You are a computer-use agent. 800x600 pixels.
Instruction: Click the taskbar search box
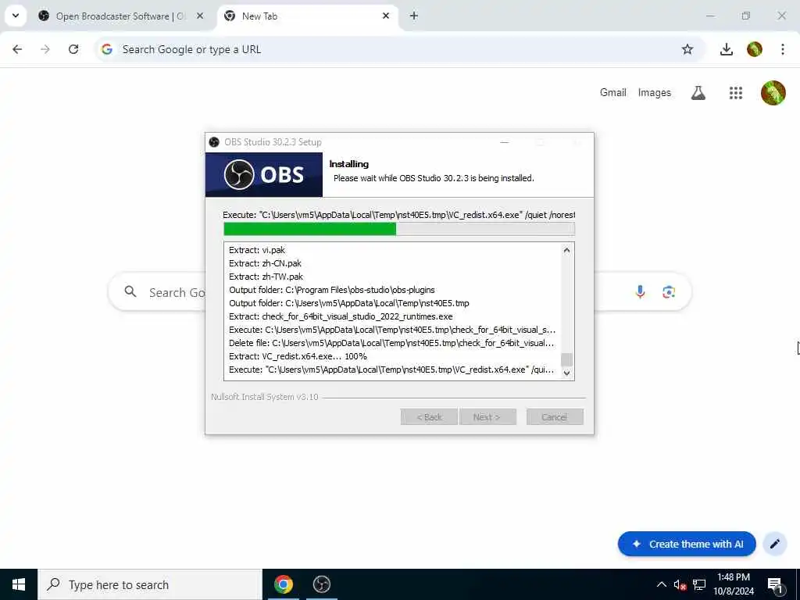pos(150,584)
